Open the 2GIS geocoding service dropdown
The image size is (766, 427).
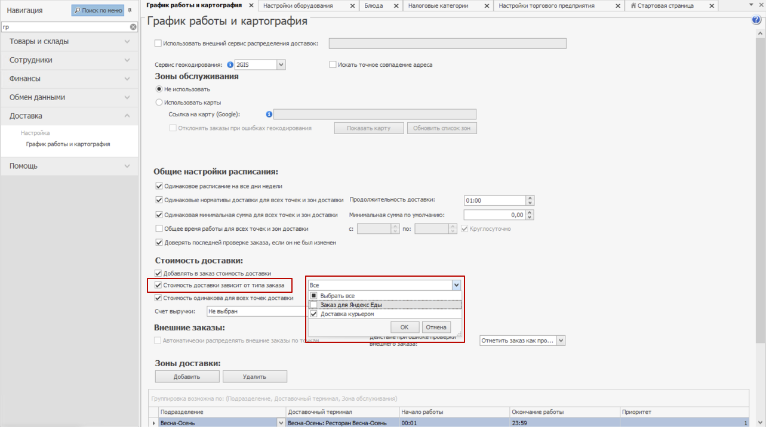coord(281,64)
